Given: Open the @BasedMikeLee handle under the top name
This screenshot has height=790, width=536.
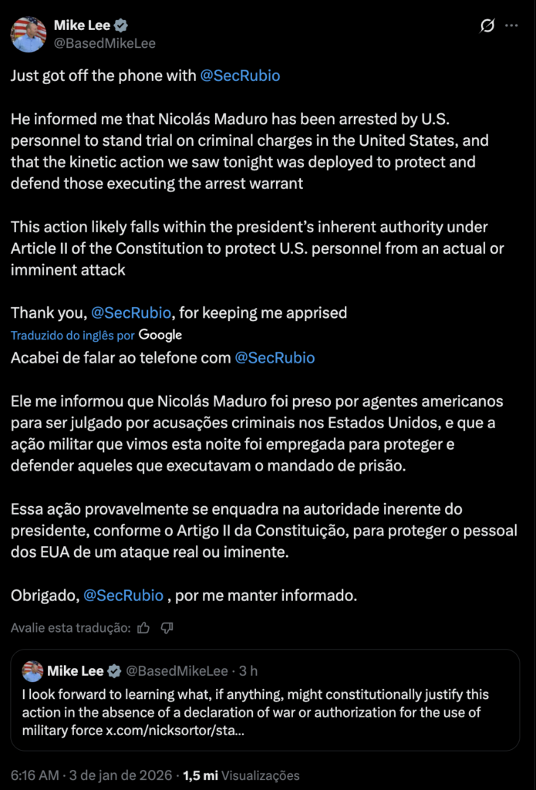Looking at the screenshot, I should [104, 43].
